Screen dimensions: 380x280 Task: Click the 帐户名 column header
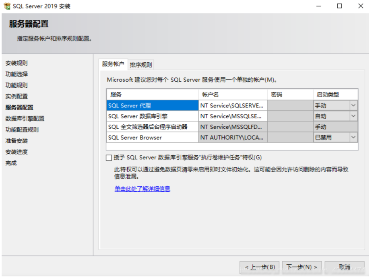pyautogui.click(x=233, y=95)
